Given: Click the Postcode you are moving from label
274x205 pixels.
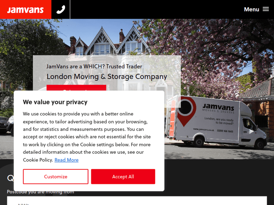Looking at the screenshot, I should 40,192.
